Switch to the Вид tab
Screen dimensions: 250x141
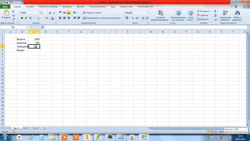click(x=113, y=7)
